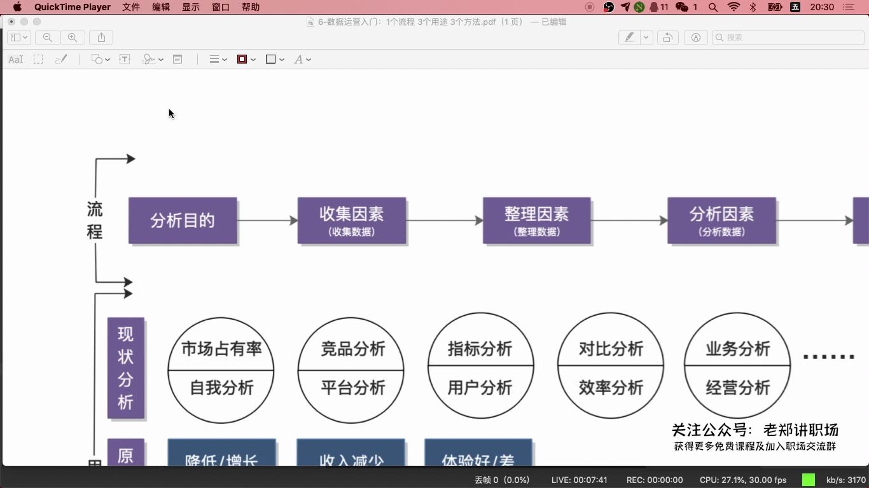Open the OBS menu bar icon
This screenshot has height=488, width=869.
[609, 7]
